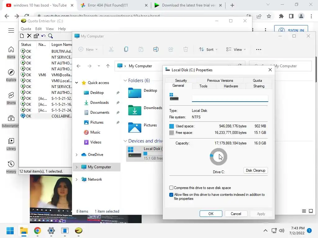Open YouTube Explore in sidebar

tap(11, 75)
